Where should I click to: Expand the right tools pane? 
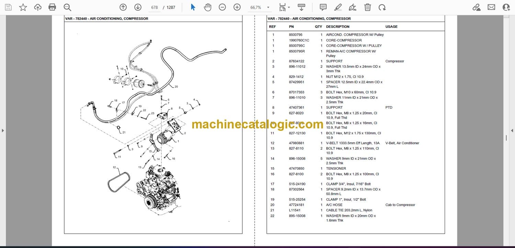pyautogui.click(x=512, y=130)
